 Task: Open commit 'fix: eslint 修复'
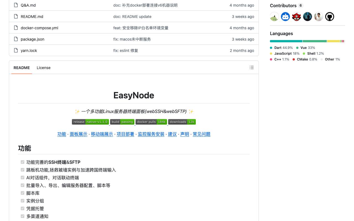126,51
